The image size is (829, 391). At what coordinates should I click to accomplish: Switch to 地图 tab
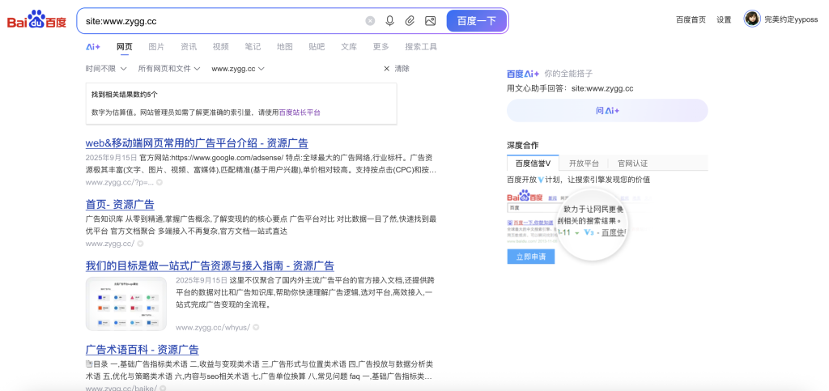click(284, 46)
